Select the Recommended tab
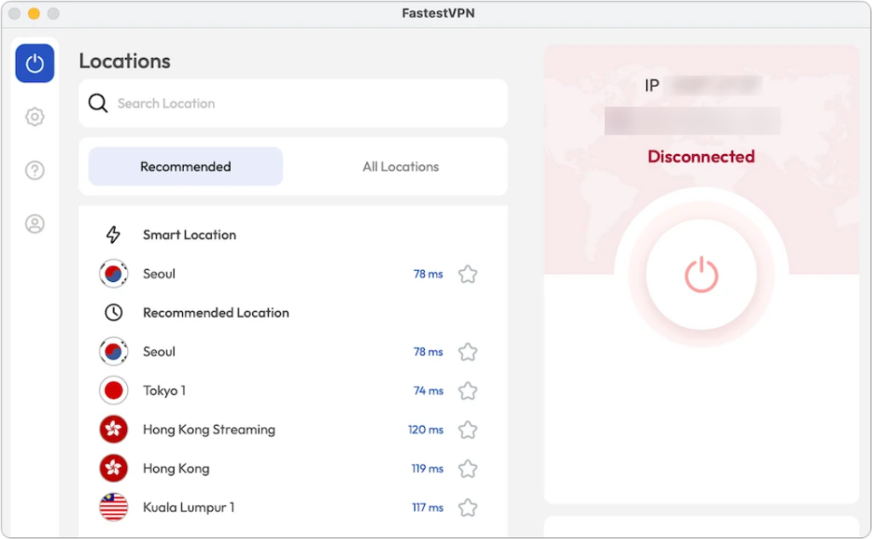The height and width of the screenshot is (539, 872). point(186,167)
